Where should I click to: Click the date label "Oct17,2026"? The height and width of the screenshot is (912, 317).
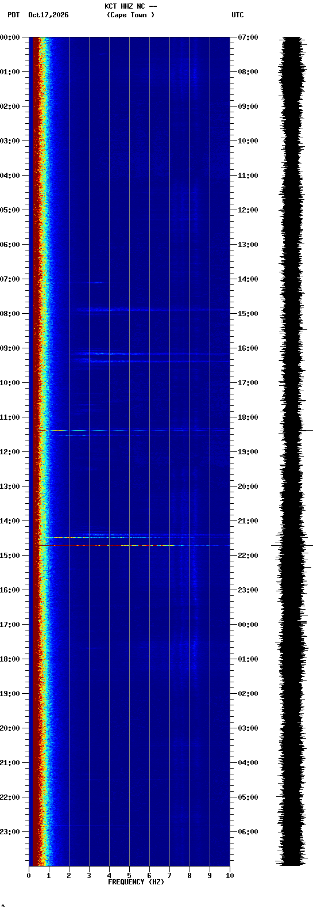pyautogui.click(x=48, y=15)
